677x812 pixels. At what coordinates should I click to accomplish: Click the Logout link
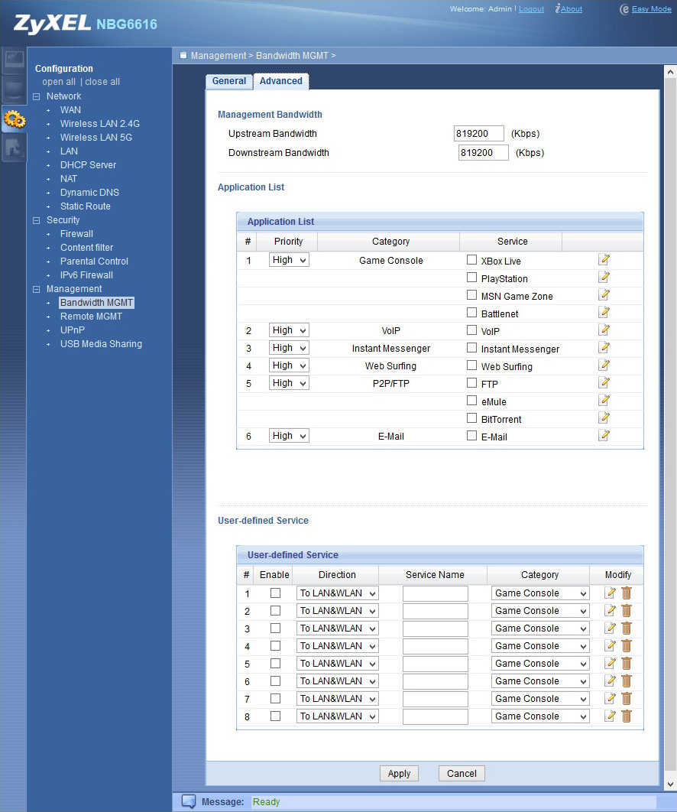532,9
